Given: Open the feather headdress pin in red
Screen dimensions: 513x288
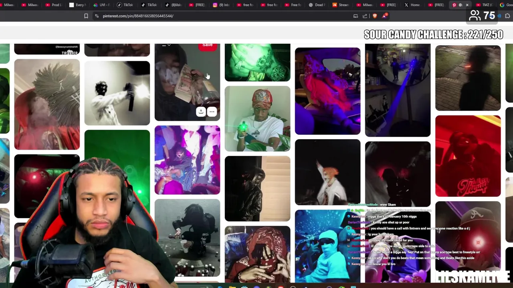Looking at the screenshot, I should point(47,104).
